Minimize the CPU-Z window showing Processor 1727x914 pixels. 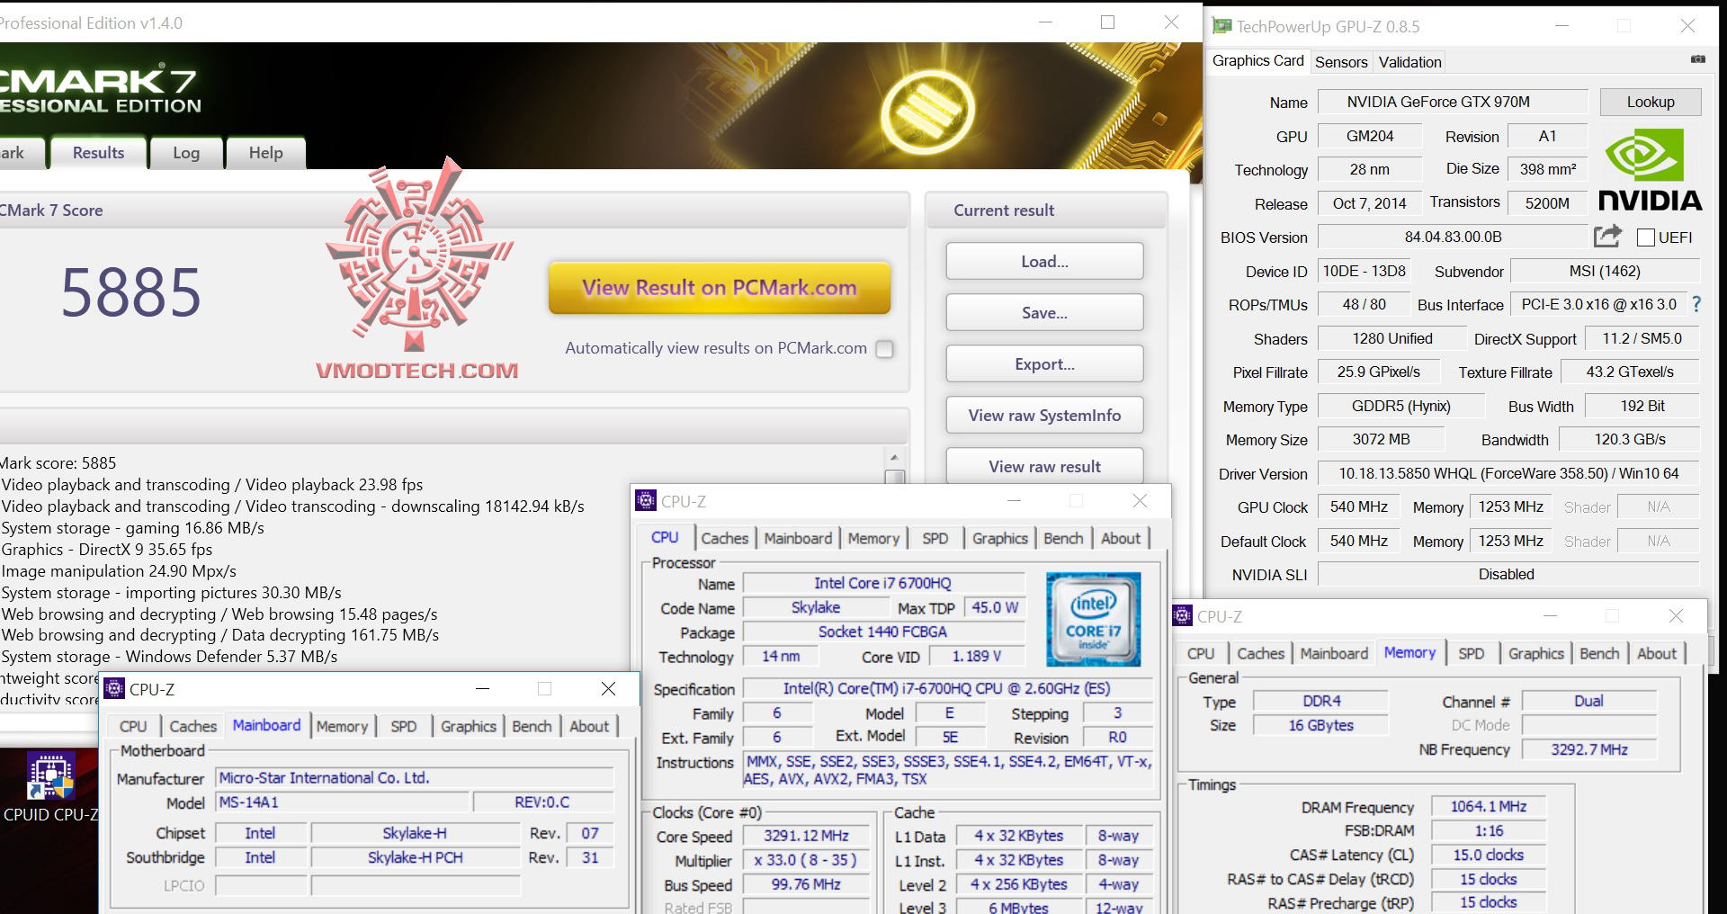point(1014,501)
